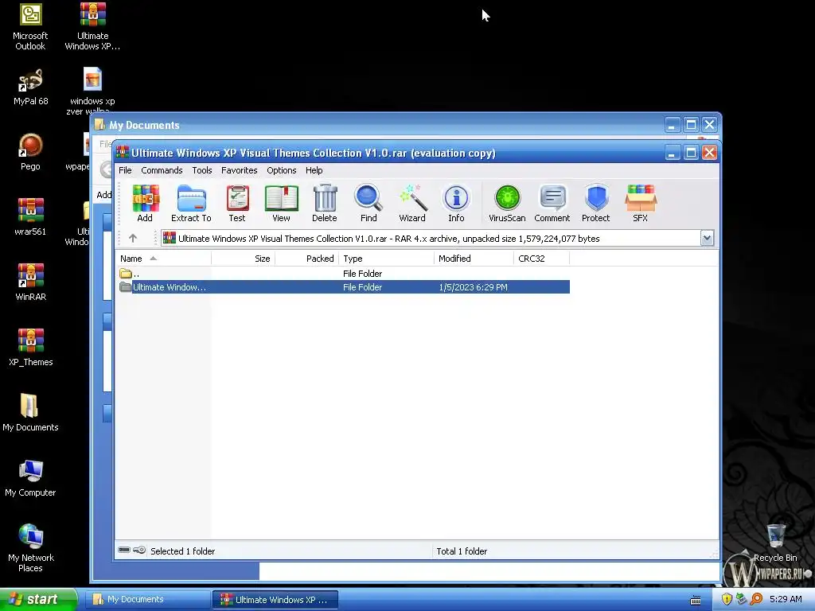Click the drive icon in status bar
Image resolution: width=815 pixels, height=611 pixels.
point(124,551)
